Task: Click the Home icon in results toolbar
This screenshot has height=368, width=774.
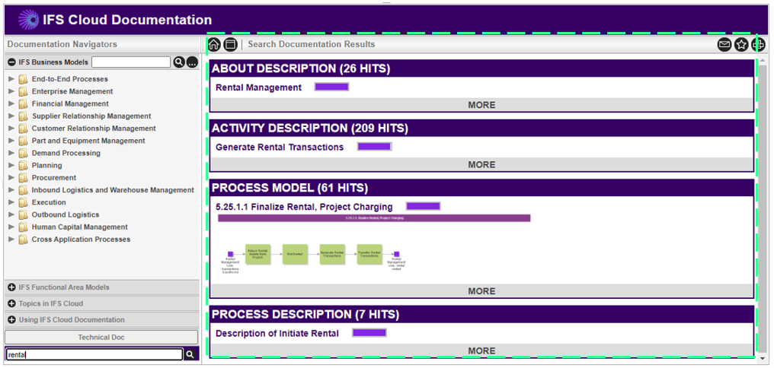Action: (x=214, y=44)
